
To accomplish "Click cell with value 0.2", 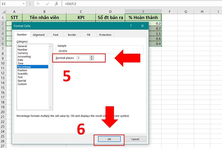I will [155, 23].
